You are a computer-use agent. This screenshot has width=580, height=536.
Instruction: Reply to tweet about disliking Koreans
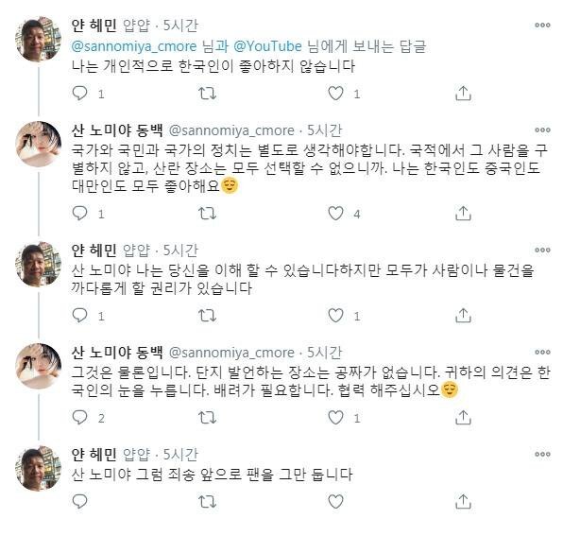click(x=80, y=94)
